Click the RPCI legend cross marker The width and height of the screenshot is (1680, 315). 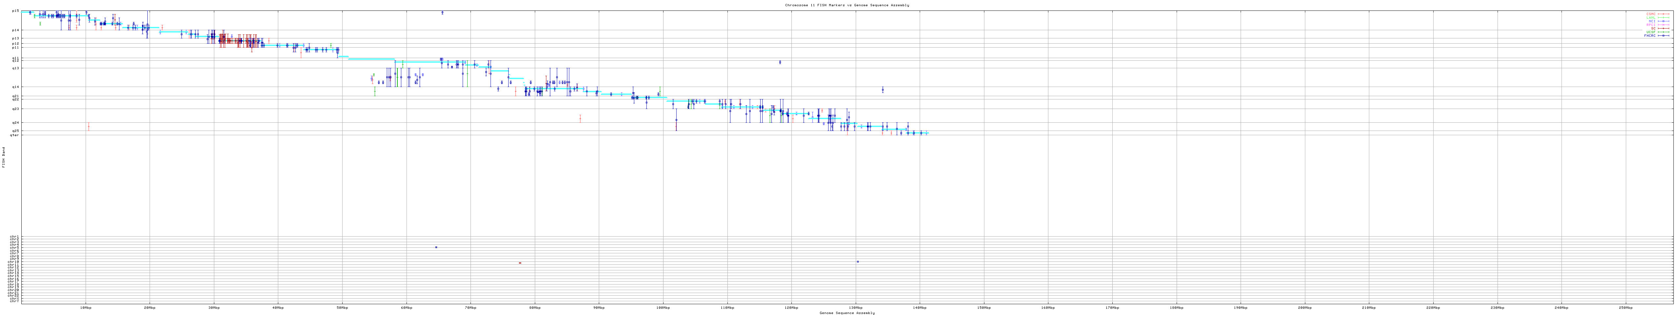[1663, 25]
